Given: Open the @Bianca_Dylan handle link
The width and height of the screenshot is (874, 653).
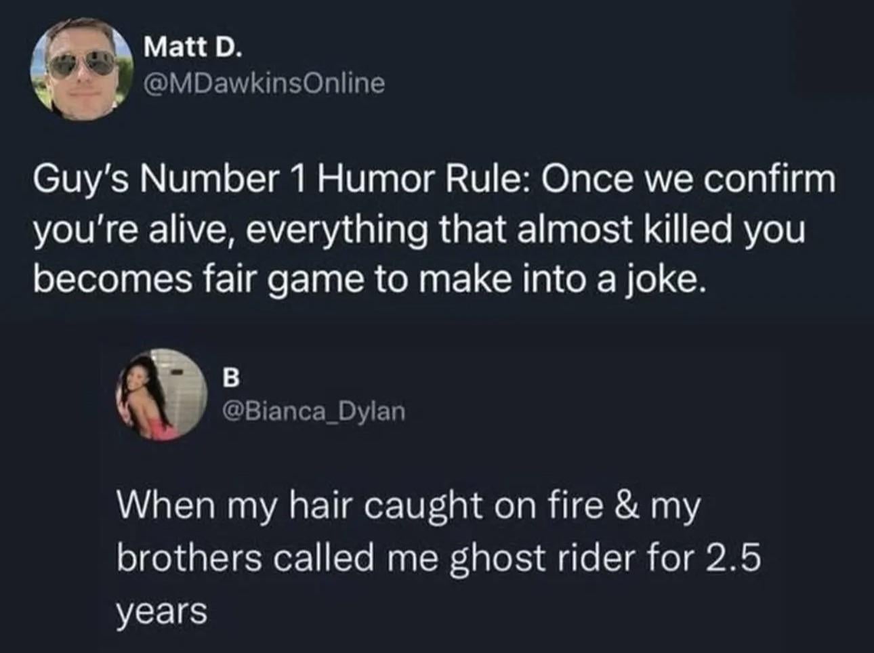Looking at the screenshot, I should coord(314,410).
